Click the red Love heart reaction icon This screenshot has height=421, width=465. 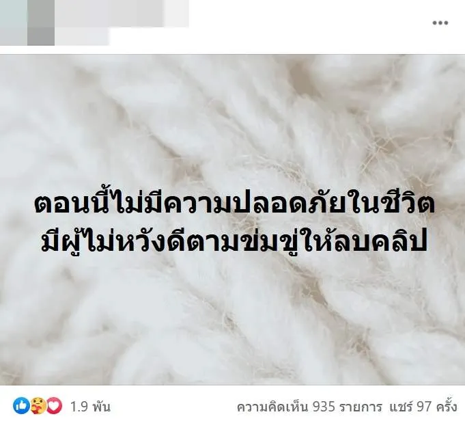click(55, 406)
